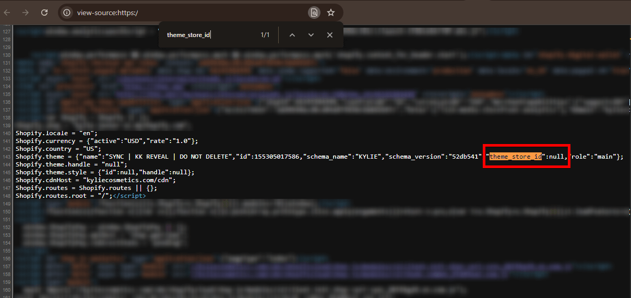The width and height of the screenshot is (631, 298).
Task: Reload the view-source page
Action: click(44, 13)
